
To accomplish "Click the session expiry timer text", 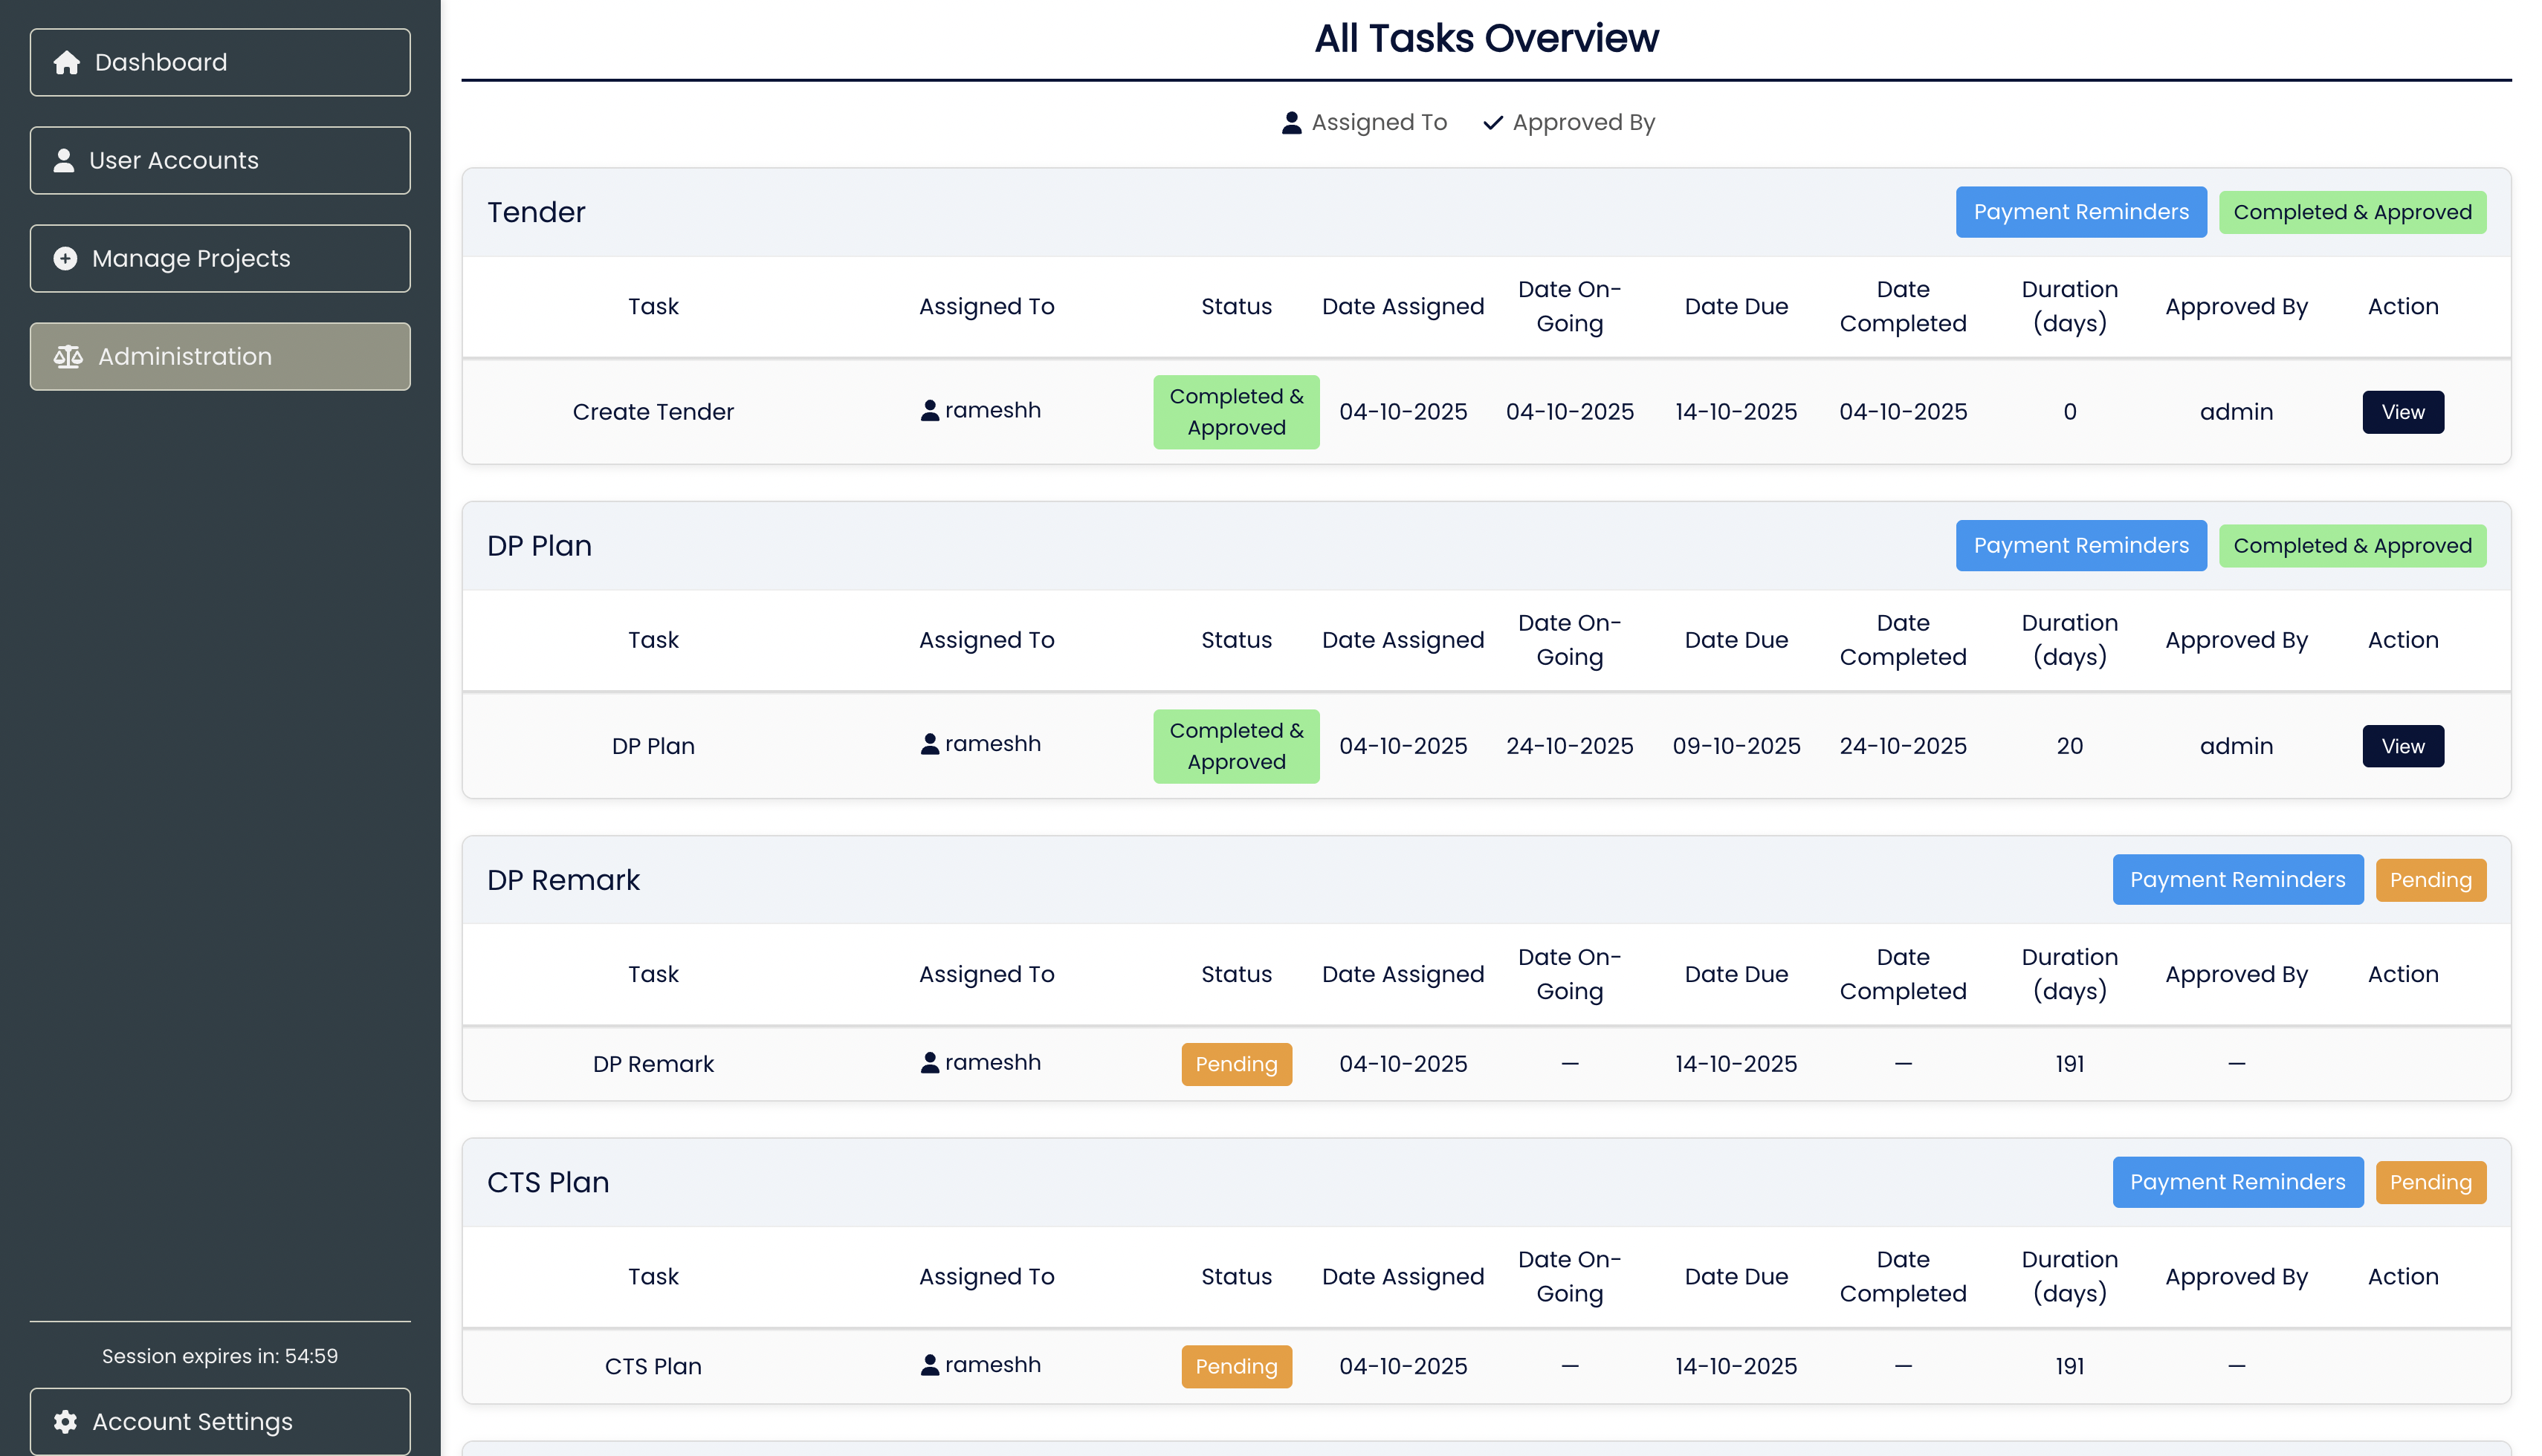I will (x=219, y=1356).
